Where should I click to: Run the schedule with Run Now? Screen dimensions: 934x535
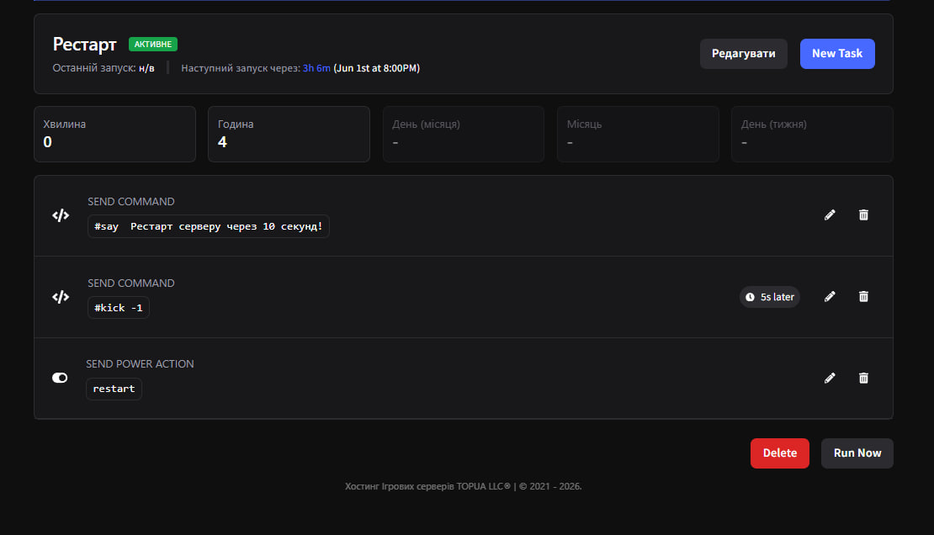857,453
